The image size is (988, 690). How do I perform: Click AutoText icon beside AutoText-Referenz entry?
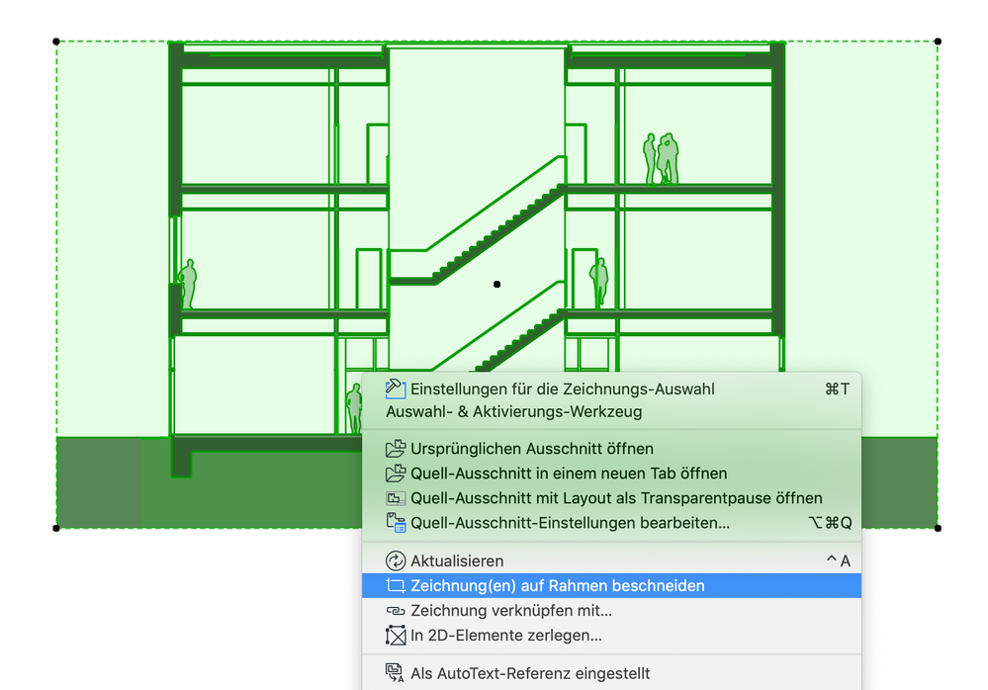[x=395, y=673]
